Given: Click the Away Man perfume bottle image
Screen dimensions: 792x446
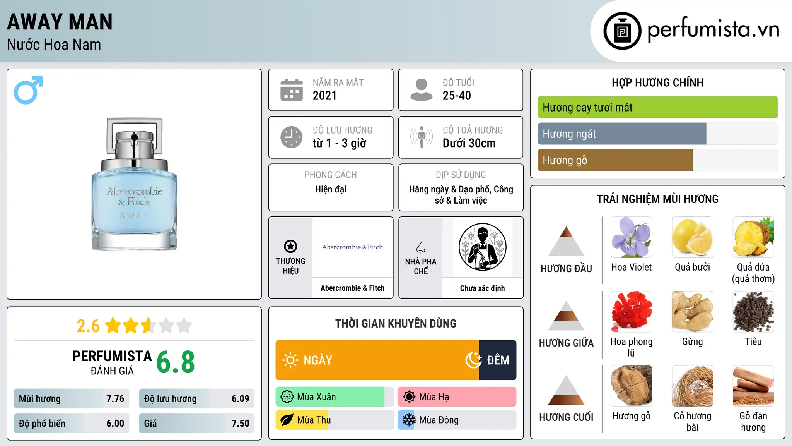Looking at the screenshot, I should (x=134, y=184).
